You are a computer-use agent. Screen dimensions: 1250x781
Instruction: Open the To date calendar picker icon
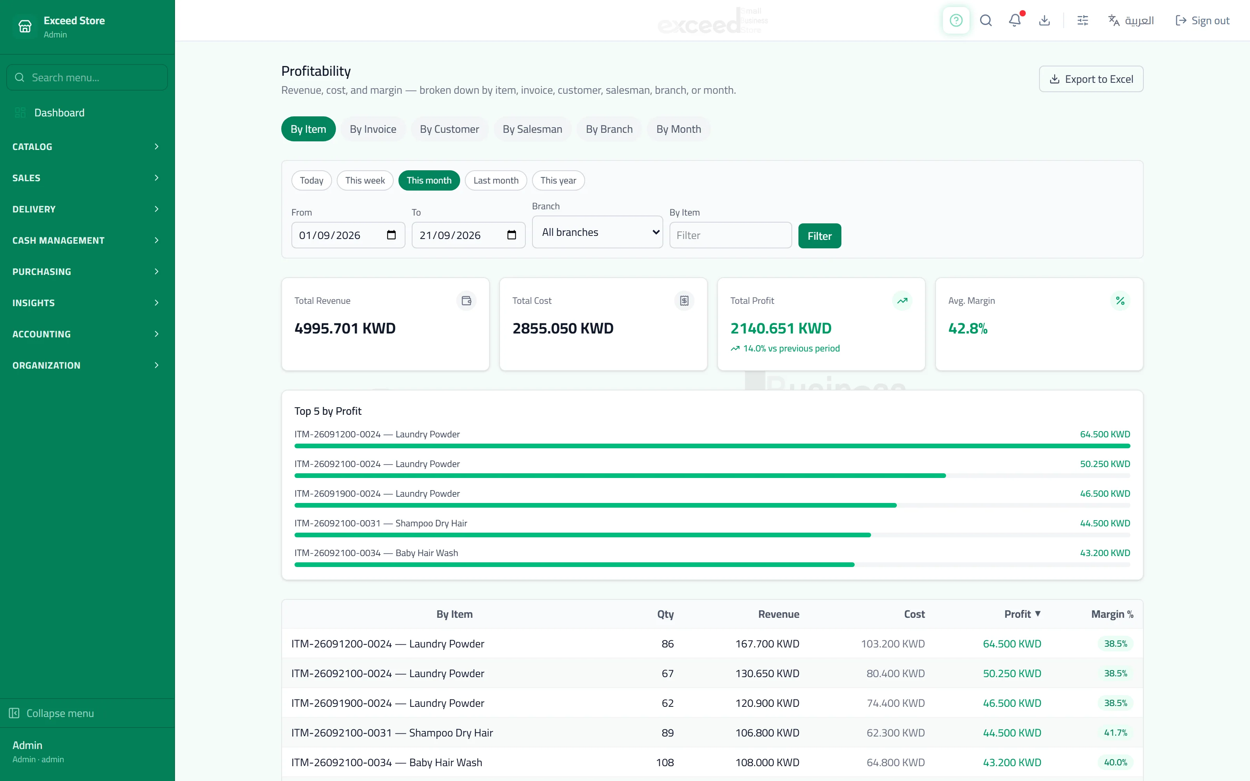pyautogui.click(x=511, y=235)
